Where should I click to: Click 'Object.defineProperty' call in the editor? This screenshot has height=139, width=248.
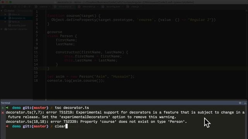coord(74,20)
